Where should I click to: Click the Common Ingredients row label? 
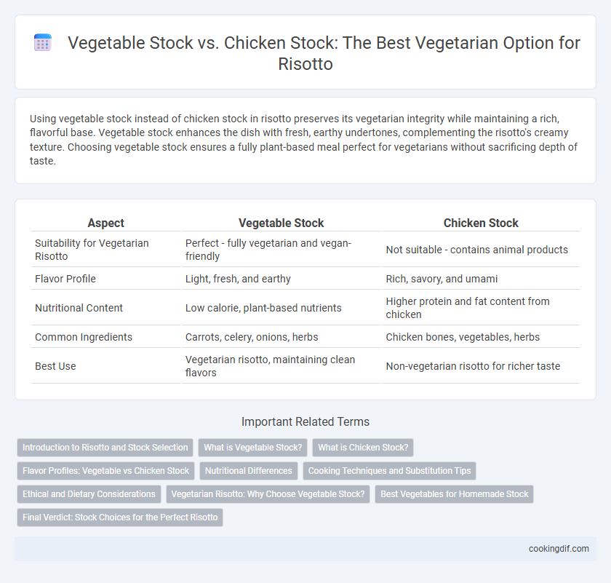point(84,337)
